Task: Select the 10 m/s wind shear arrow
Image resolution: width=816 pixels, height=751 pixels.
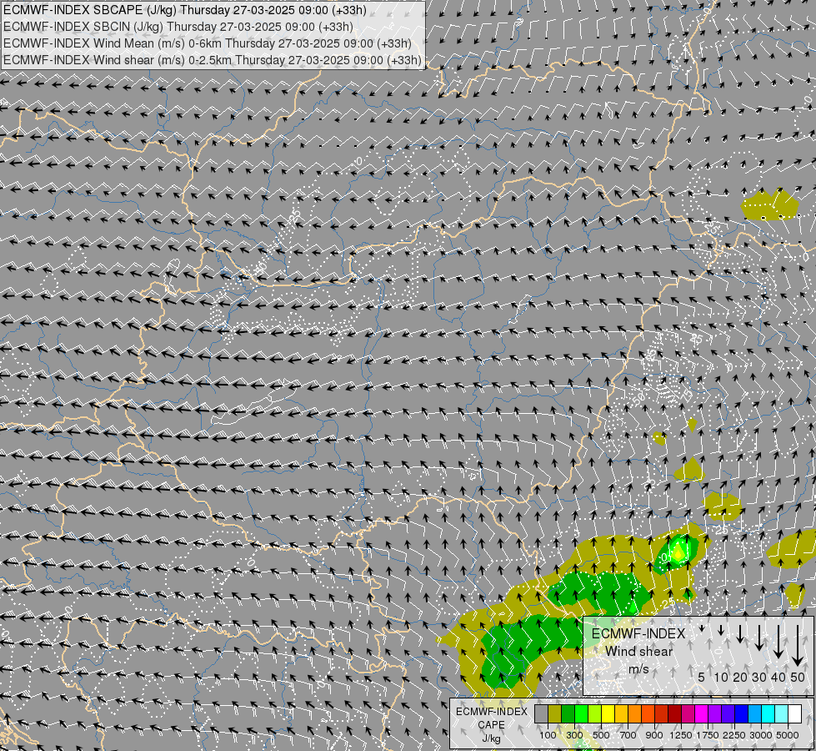Action: tap(721, 631)
